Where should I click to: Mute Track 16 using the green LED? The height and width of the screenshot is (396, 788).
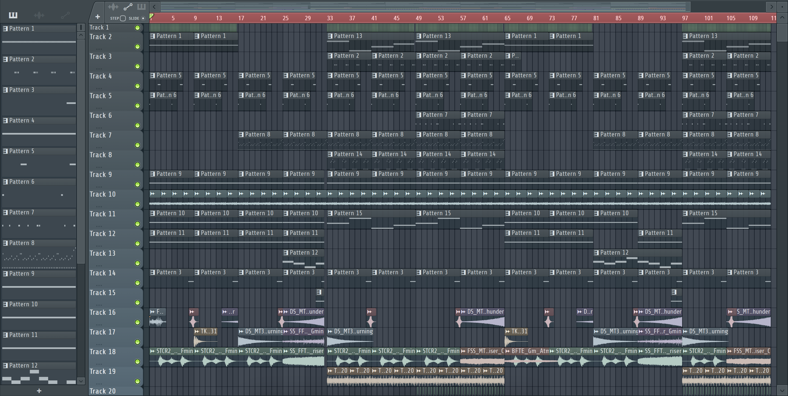point(138,322)
